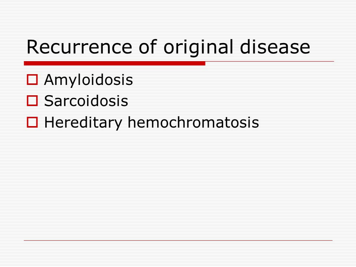This screenshot has width=356, height=267.
Task: Click the word Recurrence in the title
Action: tap(79, 47)
